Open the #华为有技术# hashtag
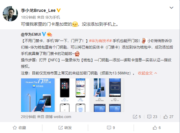180x133 pixels. tap(100, 41)
